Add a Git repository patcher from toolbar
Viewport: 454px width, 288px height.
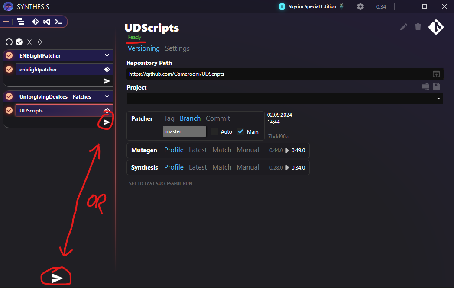tap(36, 22)
